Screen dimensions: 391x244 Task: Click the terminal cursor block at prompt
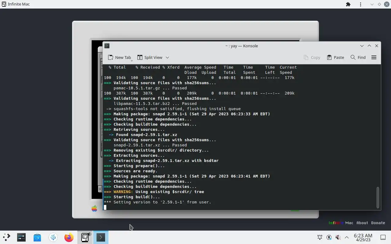(105, 207)
